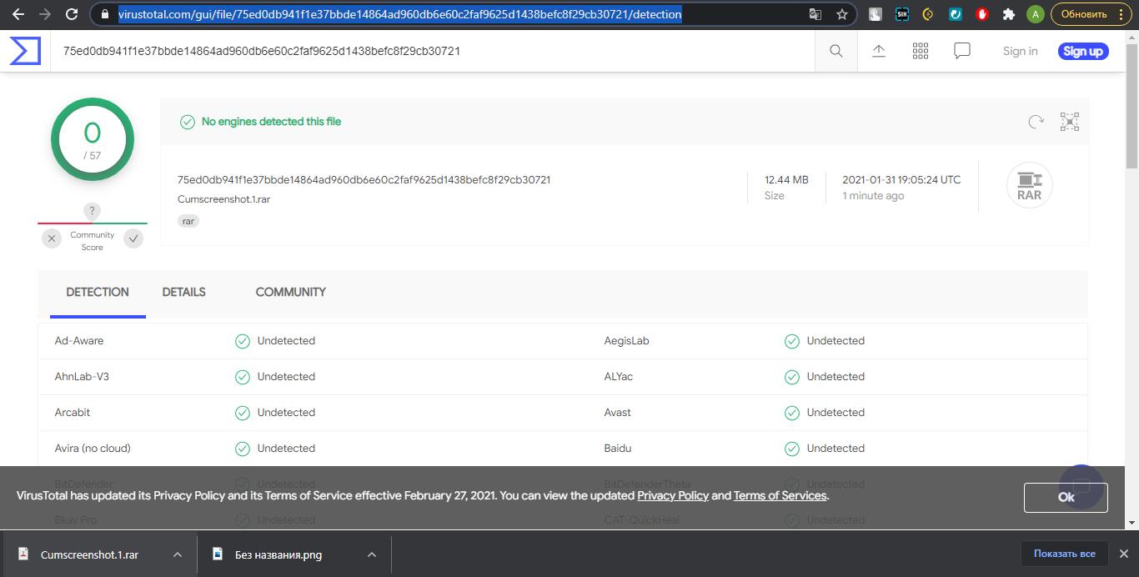
Task: Click the 0 / 57 detection score circle
Action: pyautogui.click(x=93, y=139)
